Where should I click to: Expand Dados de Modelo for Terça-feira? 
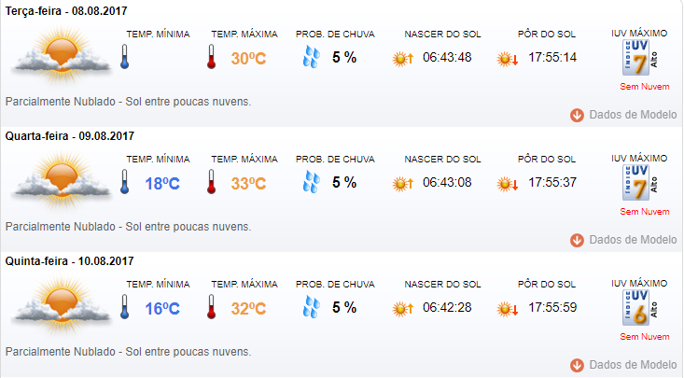[623, 115]
